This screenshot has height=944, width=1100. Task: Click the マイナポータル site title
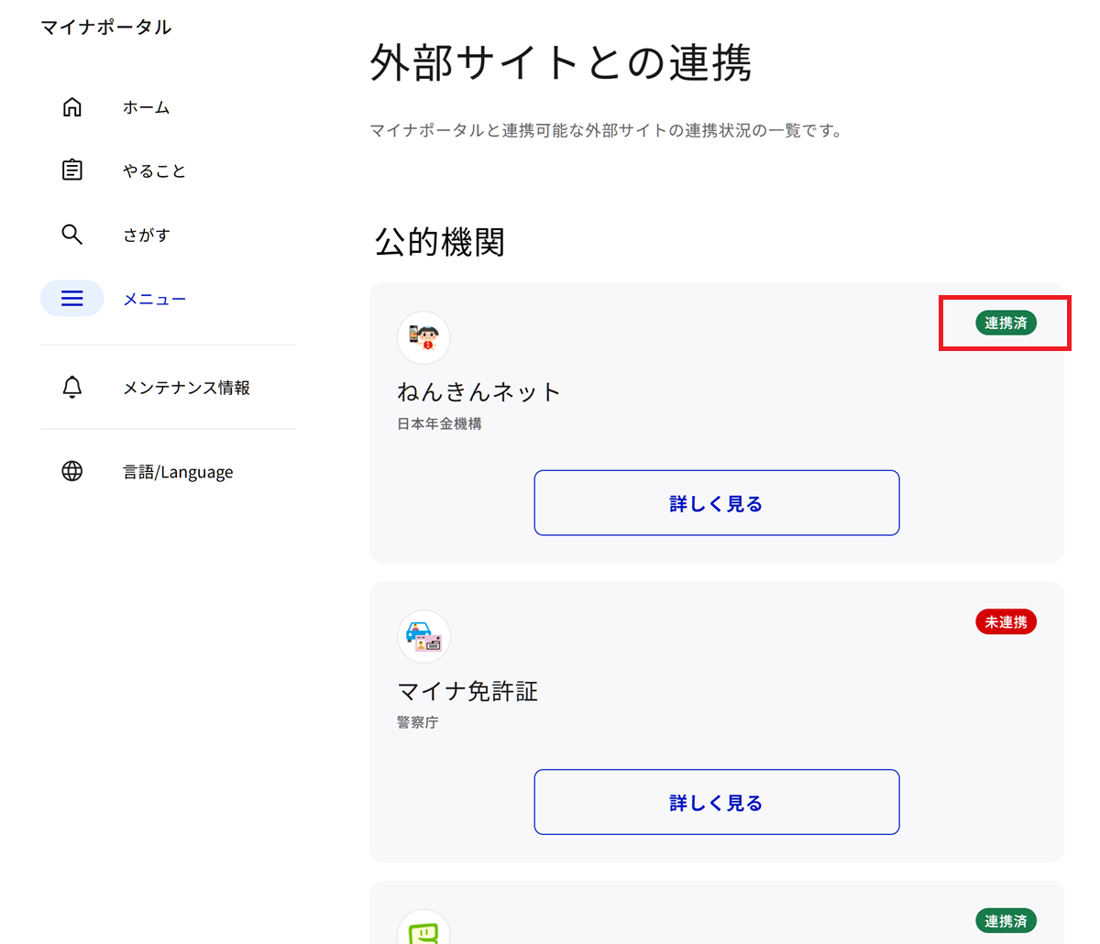click(106, 27)
